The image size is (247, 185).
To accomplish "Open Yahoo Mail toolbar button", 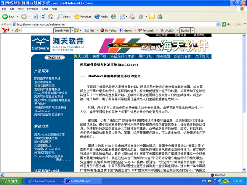I will coord(90,30).
